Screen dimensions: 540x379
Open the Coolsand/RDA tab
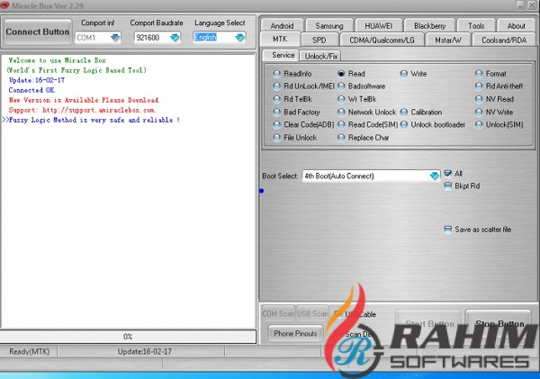pos(504,40)
